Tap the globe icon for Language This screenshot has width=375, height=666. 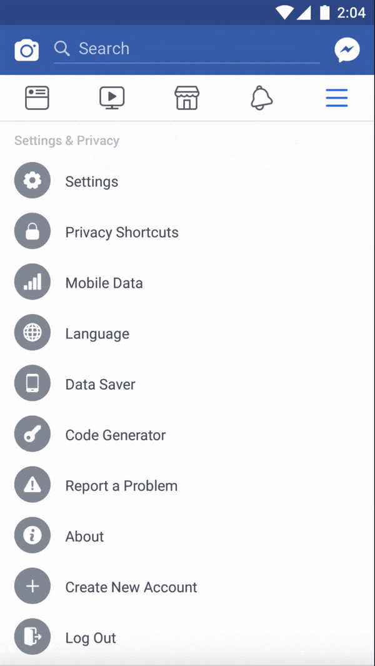(x=32, y=333)
